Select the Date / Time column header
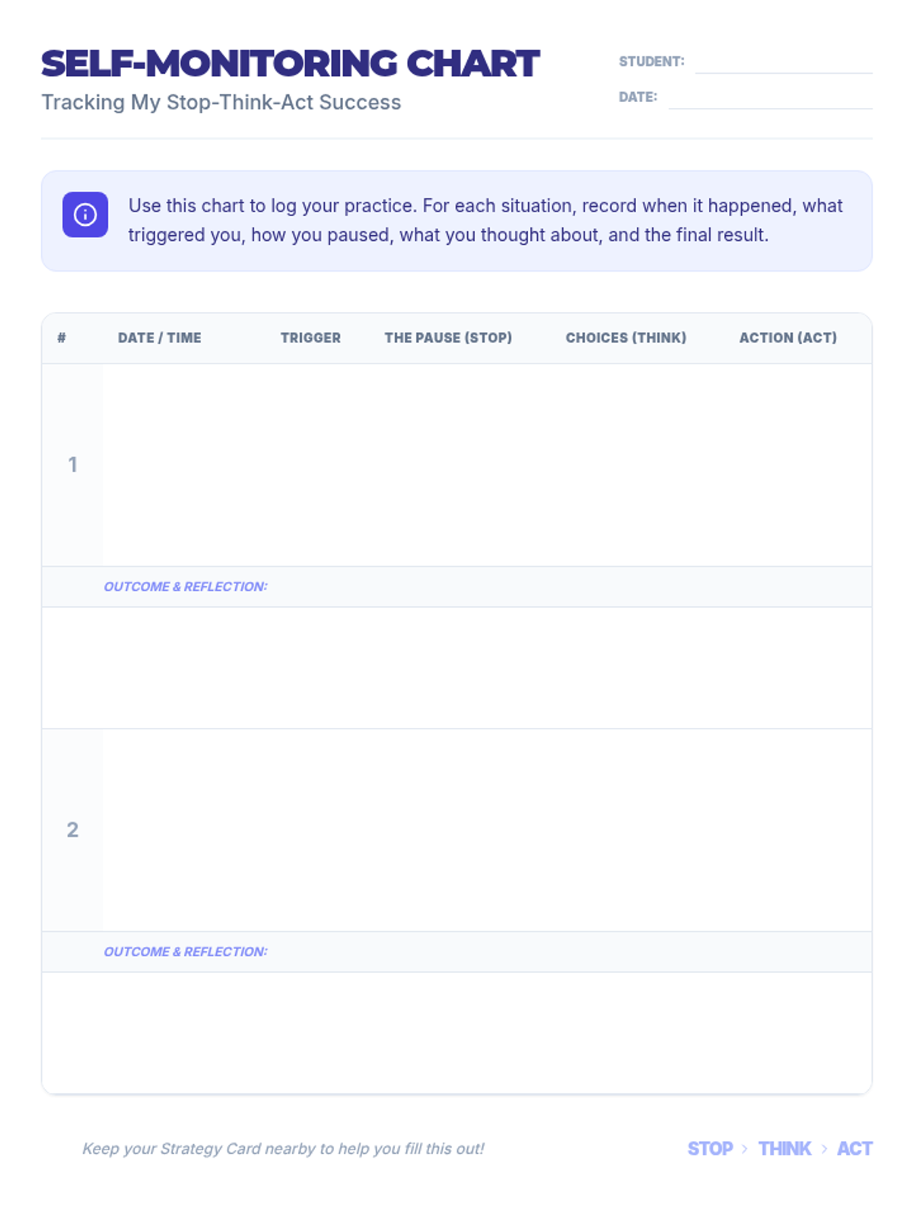Viewport: 913px width, 1217px height. coord(160,338)
